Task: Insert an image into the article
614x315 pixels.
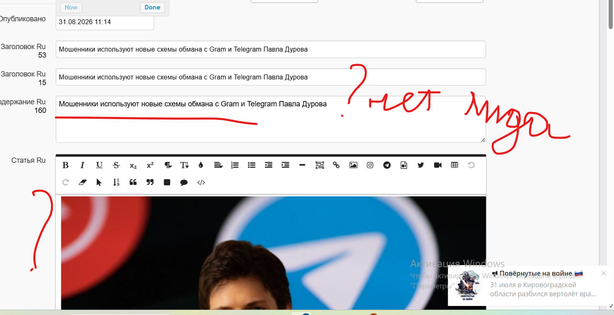Action: (353, 165)
